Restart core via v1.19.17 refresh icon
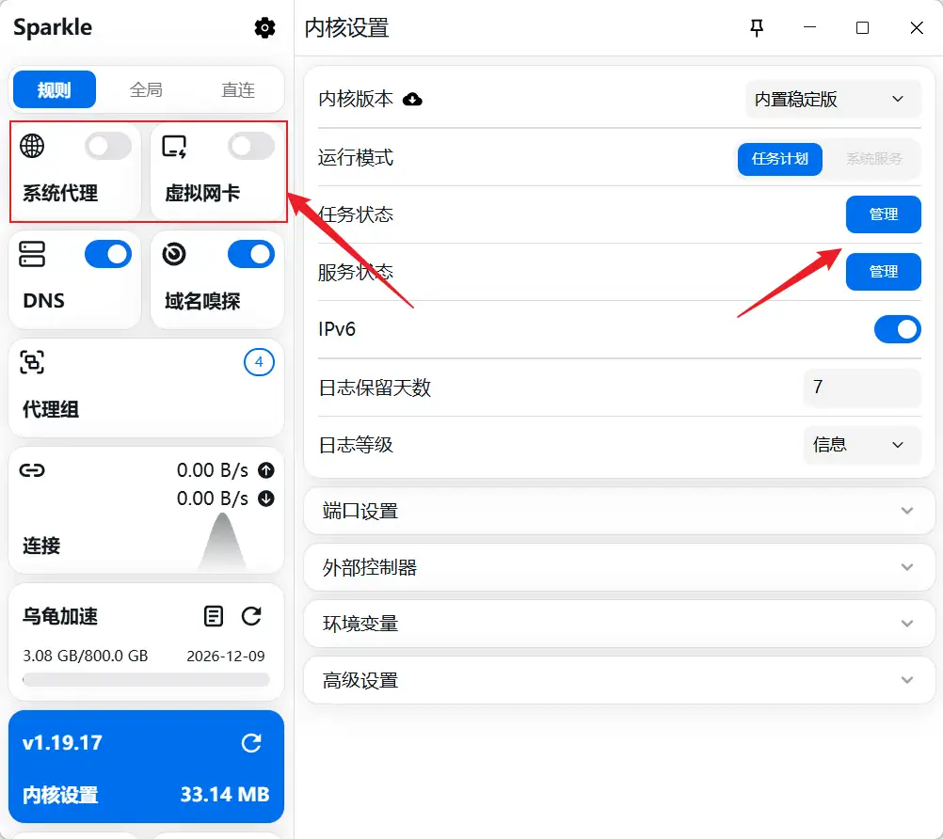This screenshot has height=839, width=943. [251, 743]
